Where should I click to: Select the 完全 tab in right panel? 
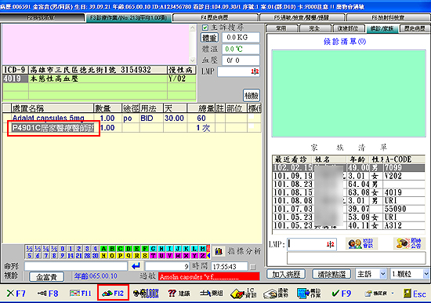(315, 28)
